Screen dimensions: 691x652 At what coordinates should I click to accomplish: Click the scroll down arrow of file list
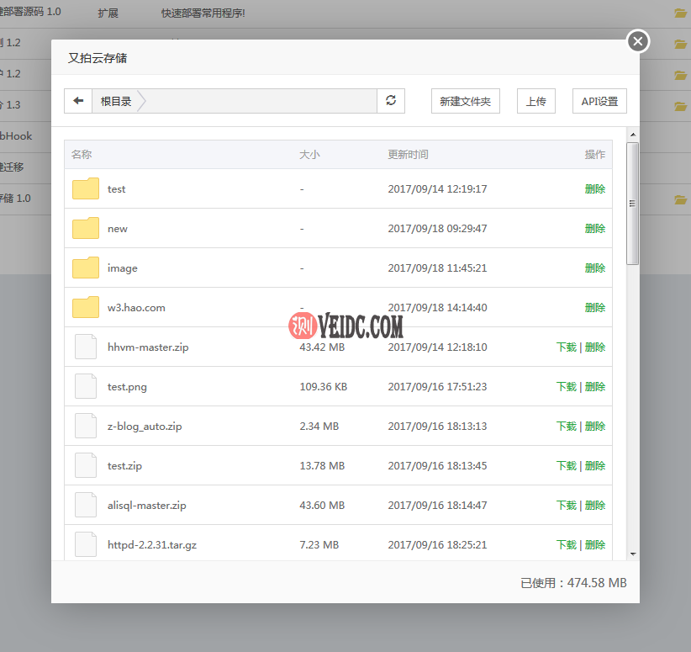(633, 554)
